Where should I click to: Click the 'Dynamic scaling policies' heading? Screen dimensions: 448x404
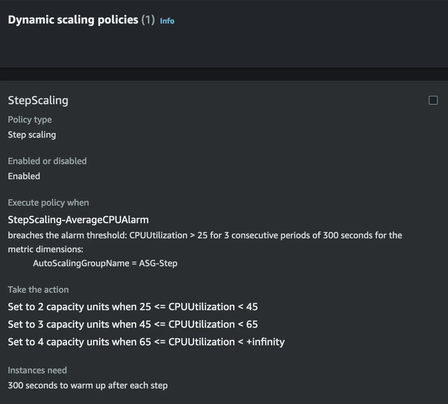(73, 20)
